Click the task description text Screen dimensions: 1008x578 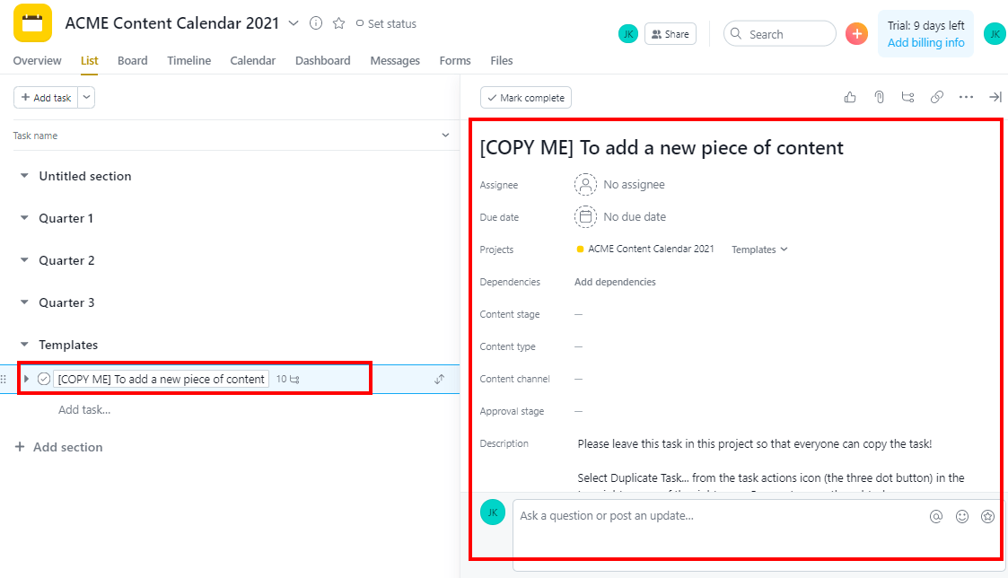771,465
